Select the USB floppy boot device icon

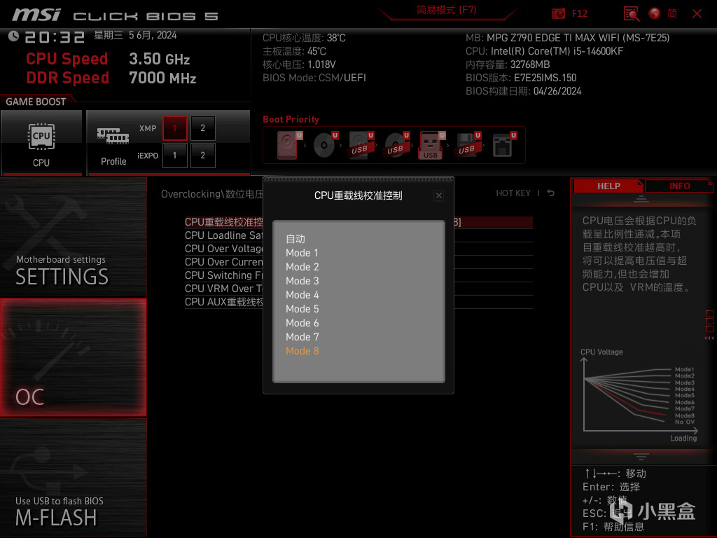coord(468,145)
